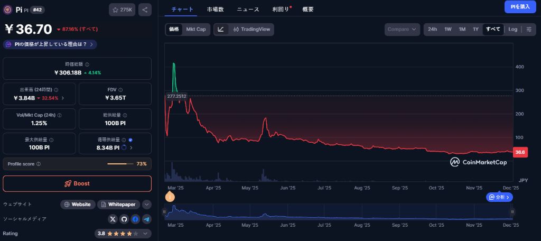Click left handle of chart range slider

(164, 211)
